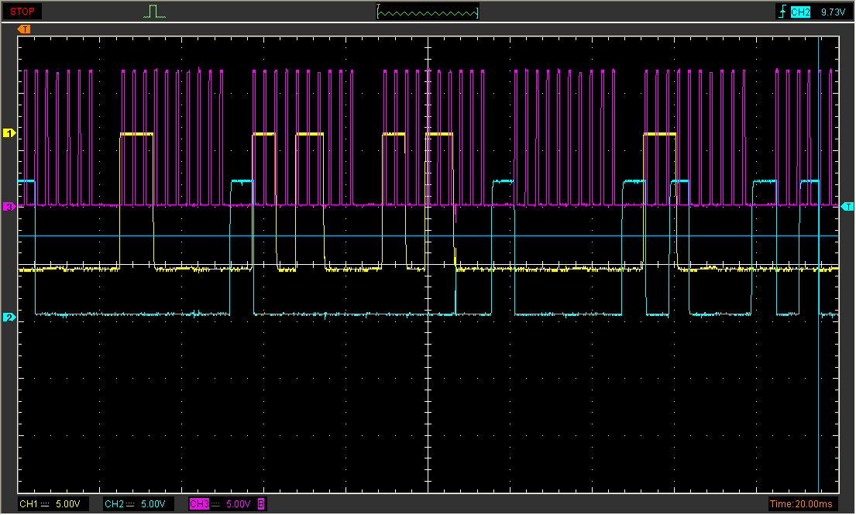The image size is (856, 515).
Task: Click the cyan vertical cursor line
Action: click(818, 349)
